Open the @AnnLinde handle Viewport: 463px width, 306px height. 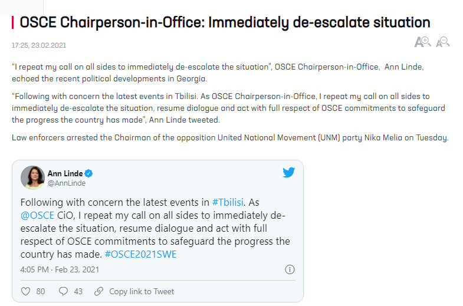(67, 183)
